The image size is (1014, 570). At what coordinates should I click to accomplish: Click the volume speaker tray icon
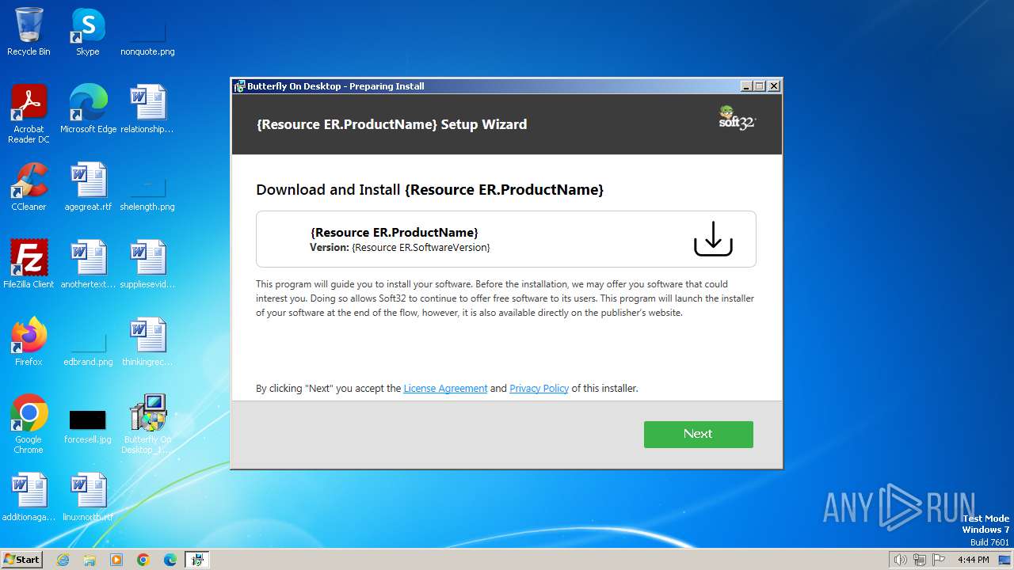coord(900,560)
